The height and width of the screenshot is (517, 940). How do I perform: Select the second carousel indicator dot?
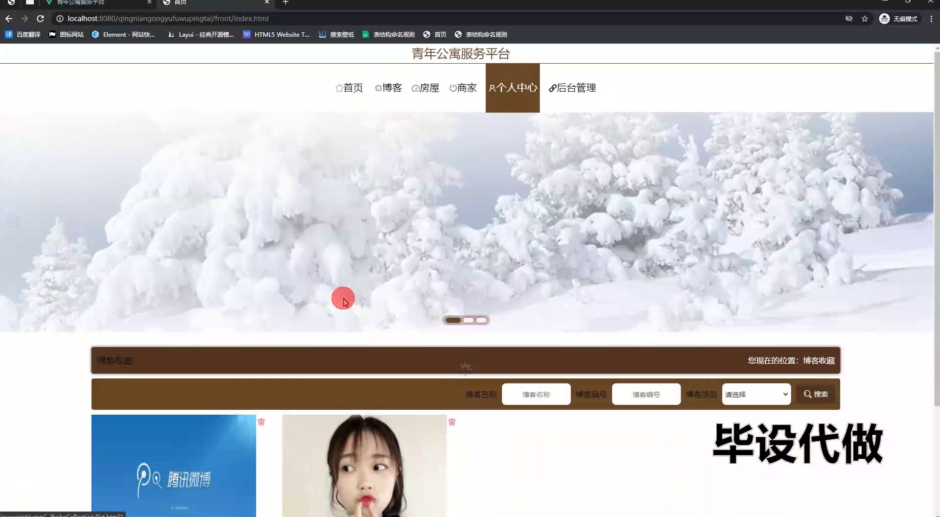469,320
